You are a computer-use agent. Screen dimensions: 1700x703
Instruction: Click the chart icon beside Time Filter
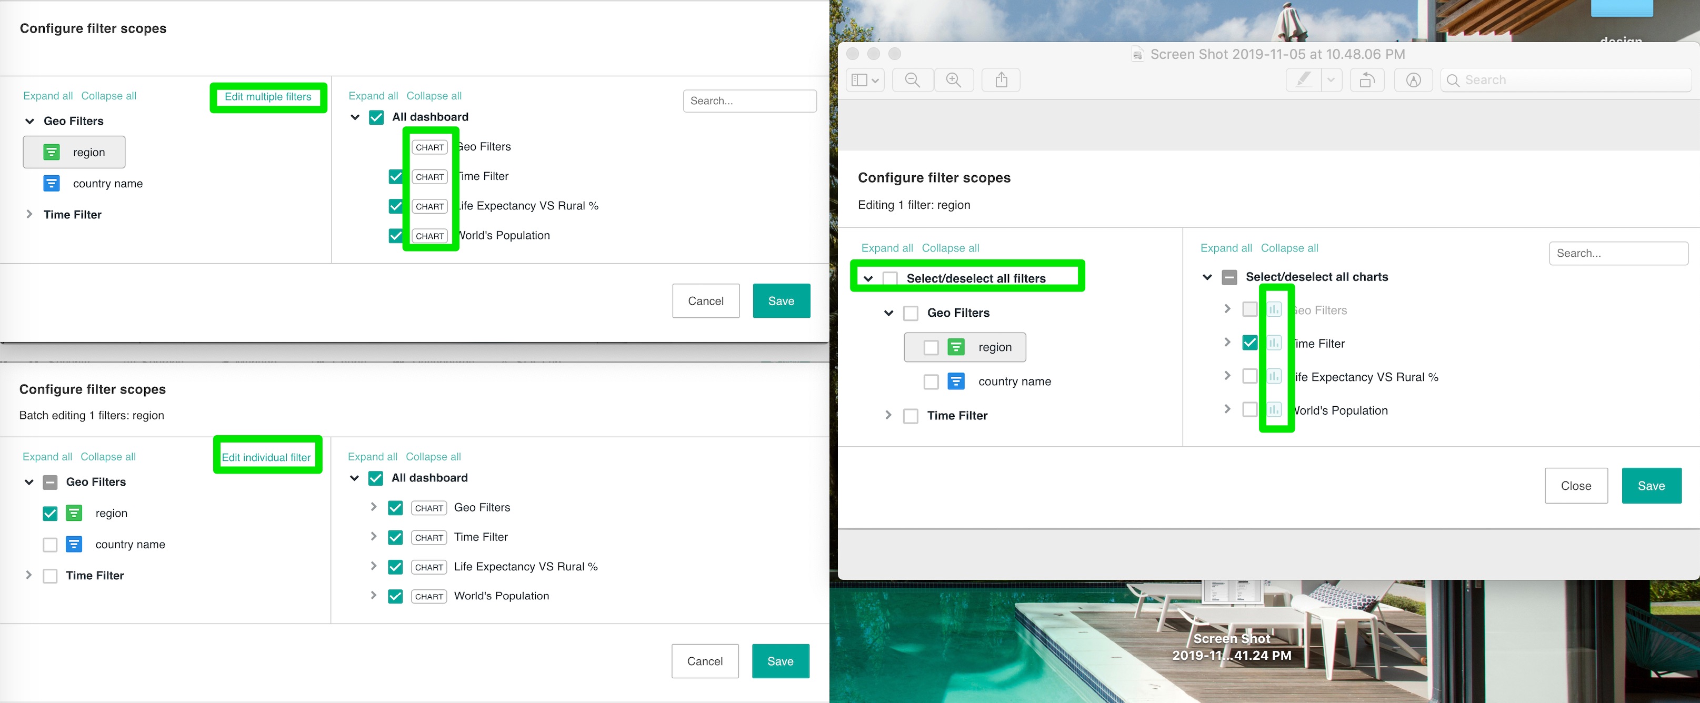(x=1274, y=343)
